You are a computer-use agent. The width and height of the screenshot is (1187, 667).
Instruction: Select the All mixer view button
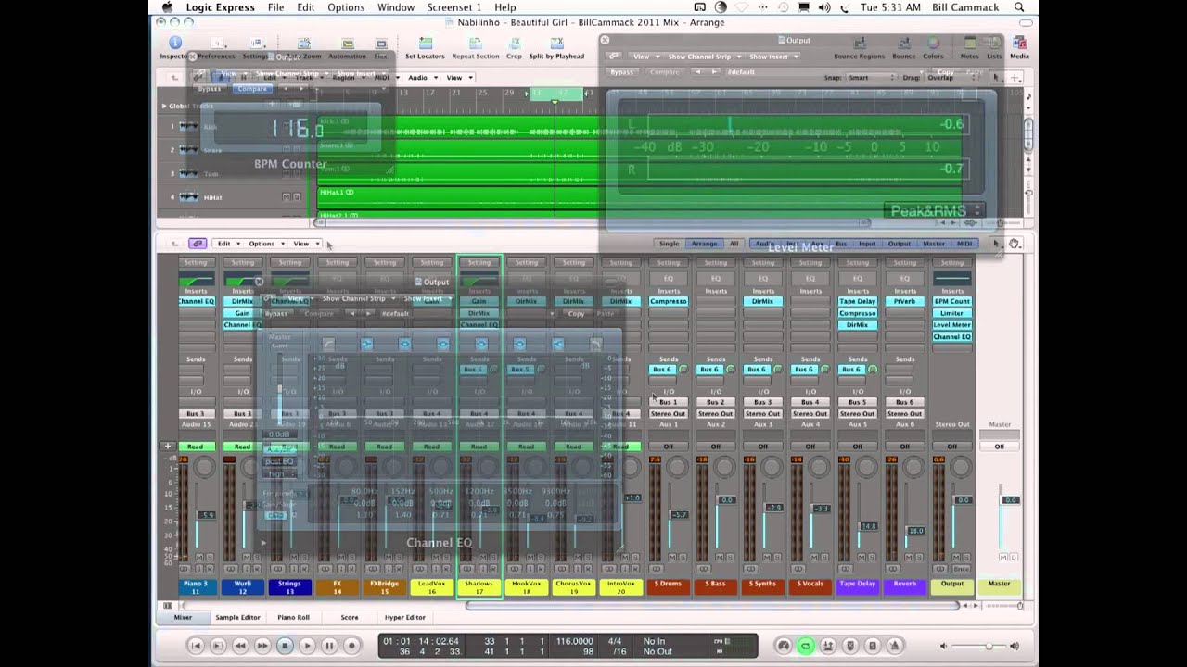click(734, 244)
